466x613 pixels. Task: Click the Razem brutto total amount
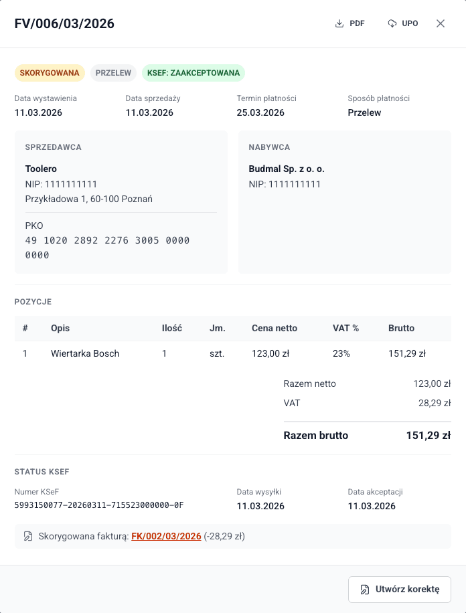click(428, 436)
